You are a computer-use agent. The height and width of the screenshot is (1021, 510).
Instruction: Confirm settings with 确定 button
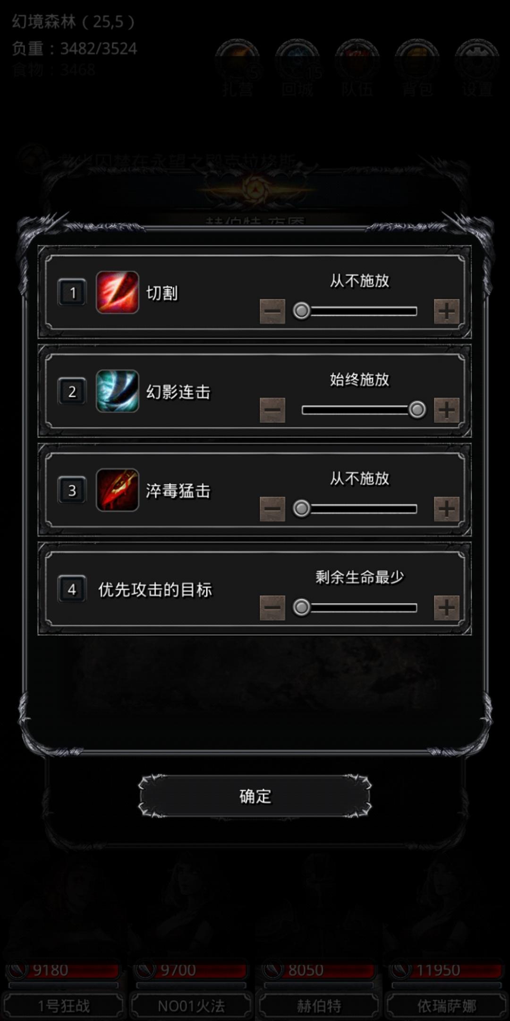[x=255, y=796]
